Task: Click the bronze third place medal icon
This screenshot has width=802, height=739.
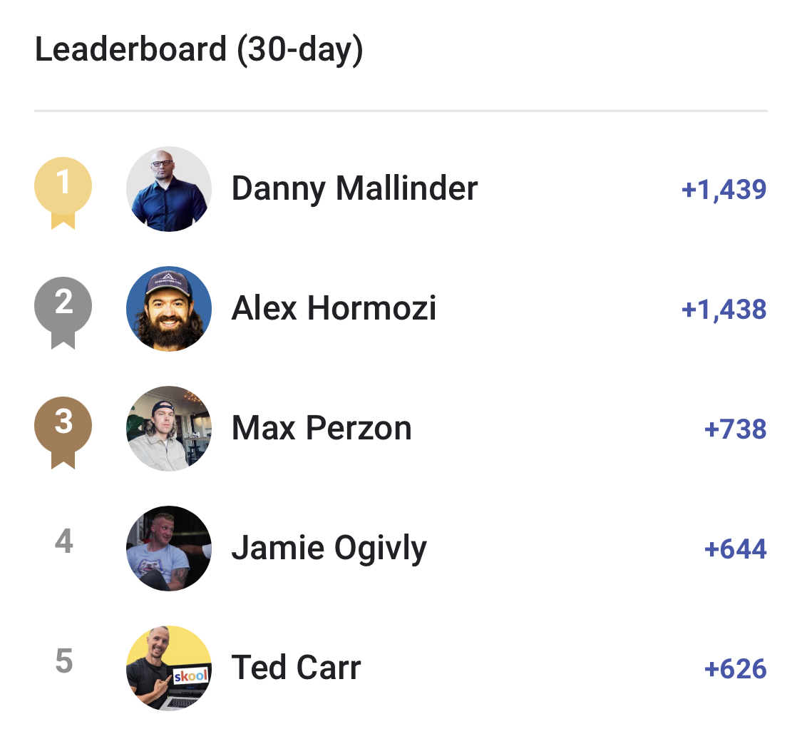Action: coord(63,432)
